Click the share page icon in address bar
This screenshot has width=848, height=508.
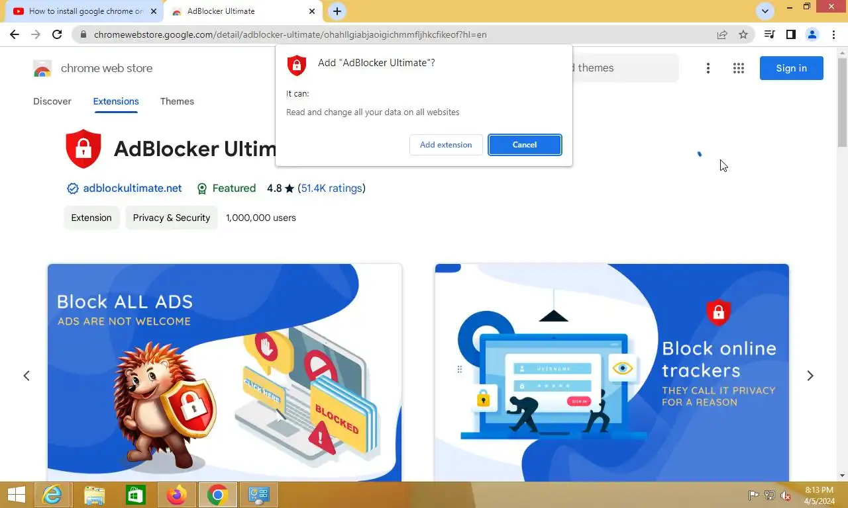pos(722,34)
